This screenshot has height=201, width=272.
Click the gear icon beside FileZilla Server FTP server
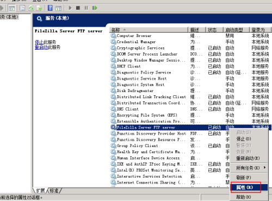tap(113, 127)
